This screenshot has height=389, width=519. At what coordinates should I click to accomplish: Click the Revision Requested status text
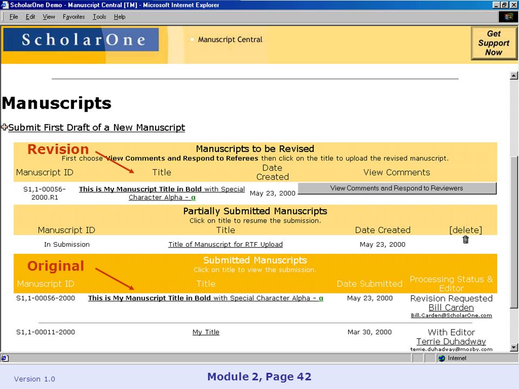[x=451, y=298]
